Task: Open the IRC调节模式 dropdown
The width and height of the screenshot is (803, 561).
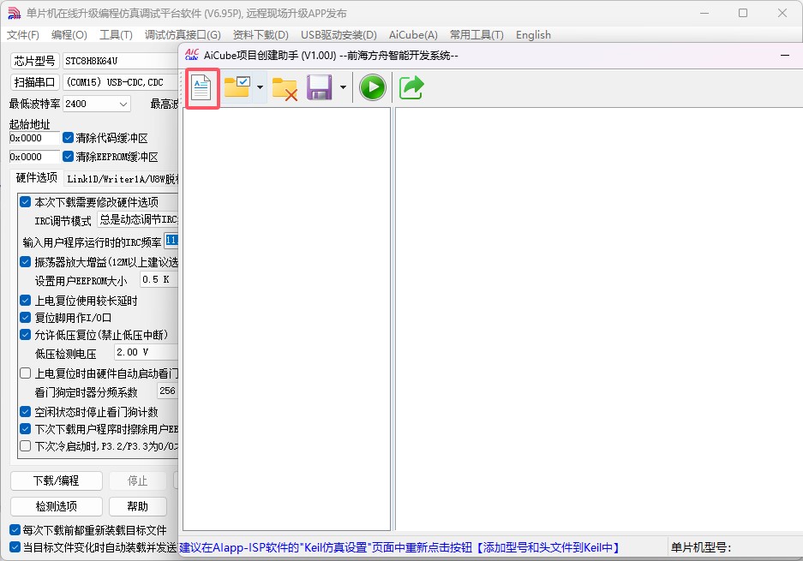Action: pyautogui.click(x=138, y=219)
